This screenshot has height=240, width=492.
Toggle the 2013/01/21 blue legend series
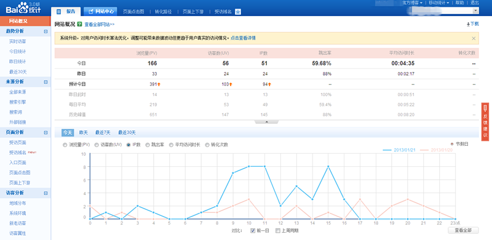[400, 150]
